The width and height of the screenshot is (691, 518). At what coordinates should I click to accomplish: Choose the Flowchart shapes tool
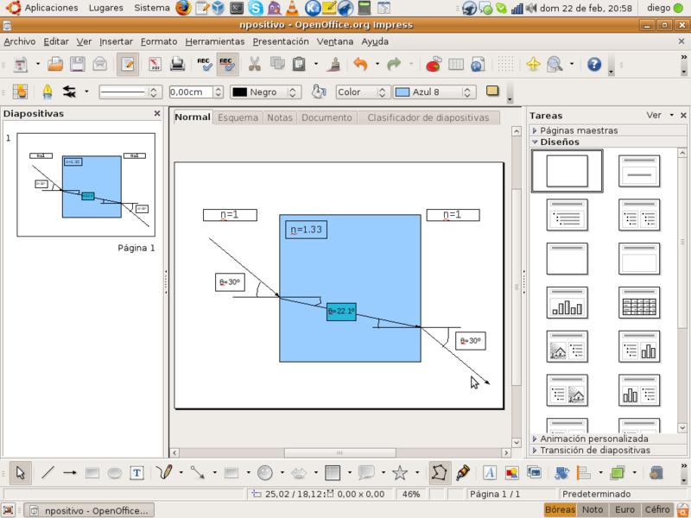333,473
